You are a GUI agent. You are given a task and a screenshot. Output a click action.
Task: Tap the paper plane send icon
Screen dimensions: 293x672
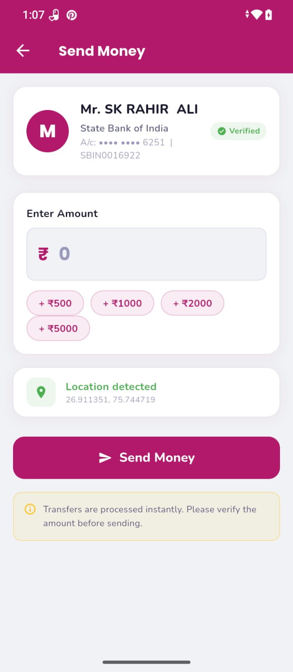[x=105, y=458]
